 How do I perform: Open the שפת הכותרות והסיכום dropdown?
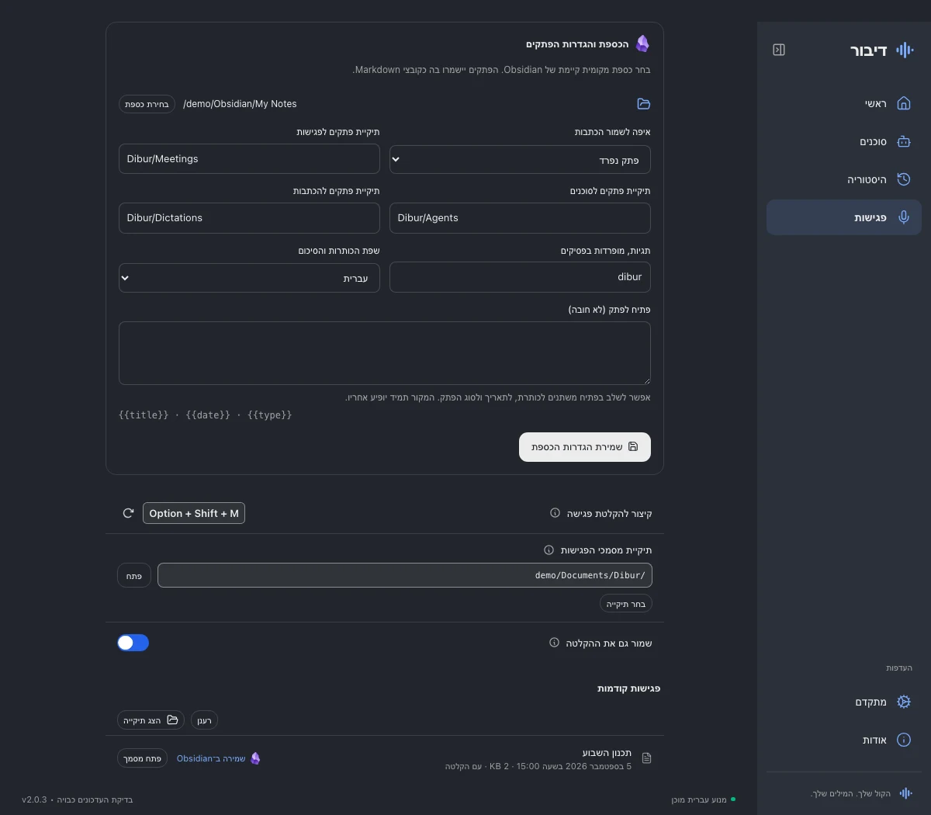coord(249,278)
